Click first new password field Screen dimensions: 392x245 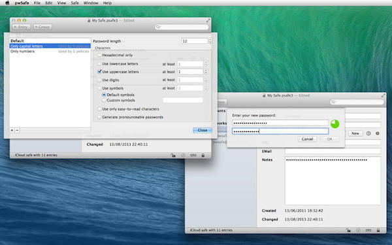pos(280,123)
